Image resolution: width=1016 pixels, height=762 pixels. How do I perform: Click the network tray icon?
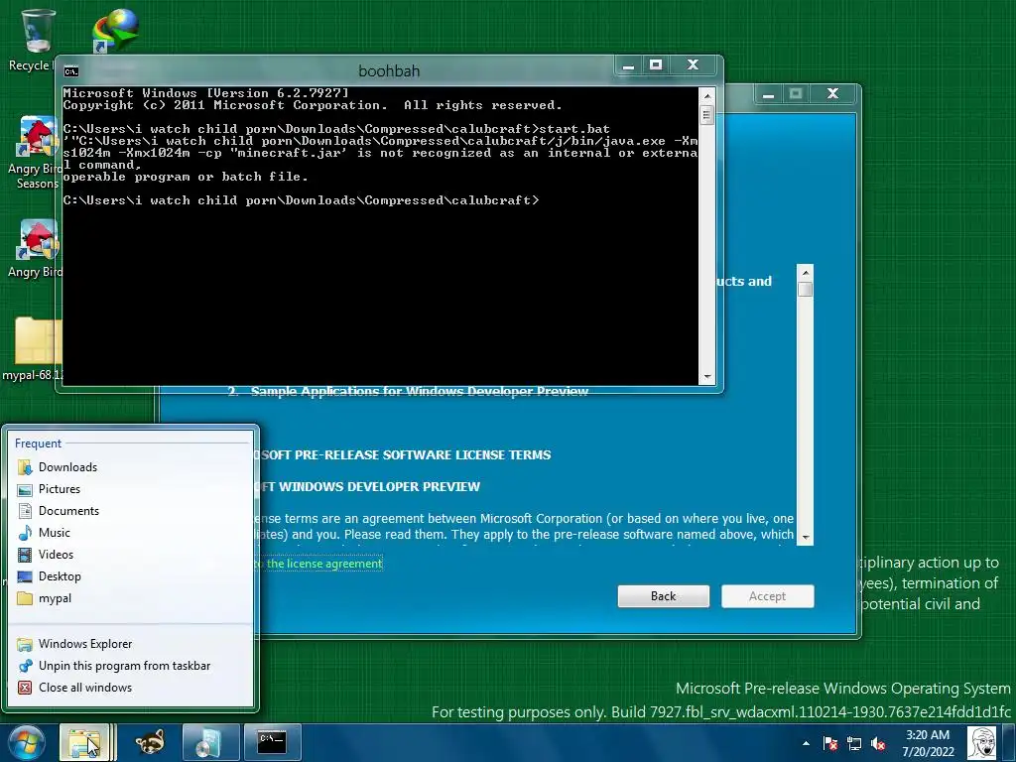point(854,744)
